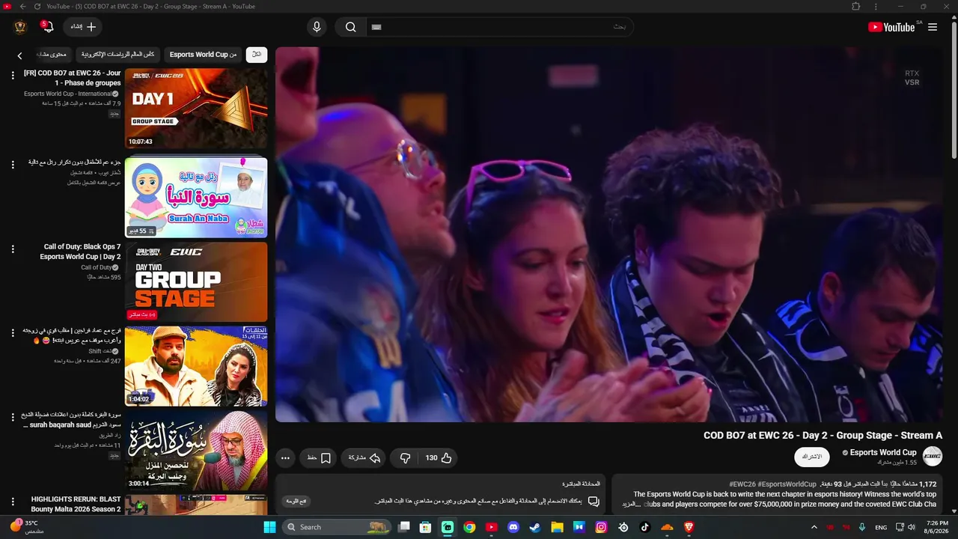Open Instagram from the taskbar
The height and width of the screenshot is (539, 958).
[x=601, y=527]
